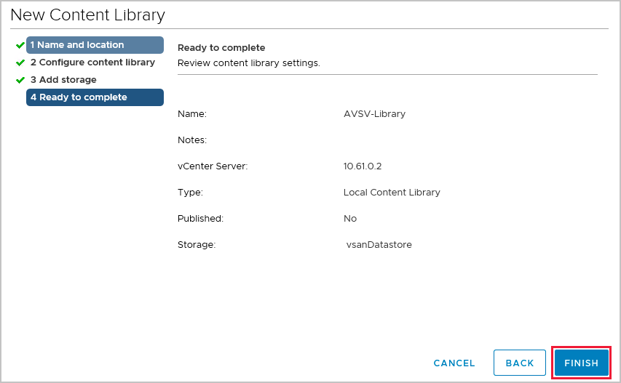Image resolution: width=621 pixels, height=383 pixels.
Task: Click the AVSV-Library name value
Action: (x=374, y=114)
